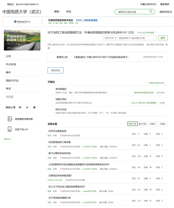
Task: Click the WeChat course progress reminder icon
Action: pyautogui.click(x=10, y=119)
